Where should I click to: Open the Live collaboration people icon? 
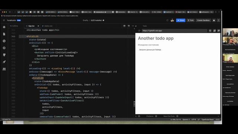4,69
